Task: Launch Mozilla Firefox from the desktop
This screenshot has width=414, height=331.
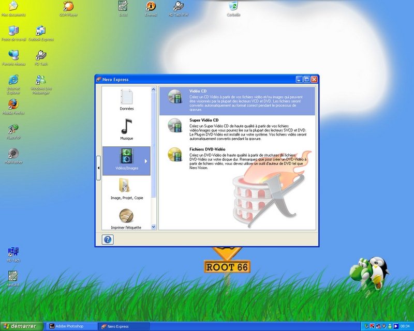Action: pos(13,107)
